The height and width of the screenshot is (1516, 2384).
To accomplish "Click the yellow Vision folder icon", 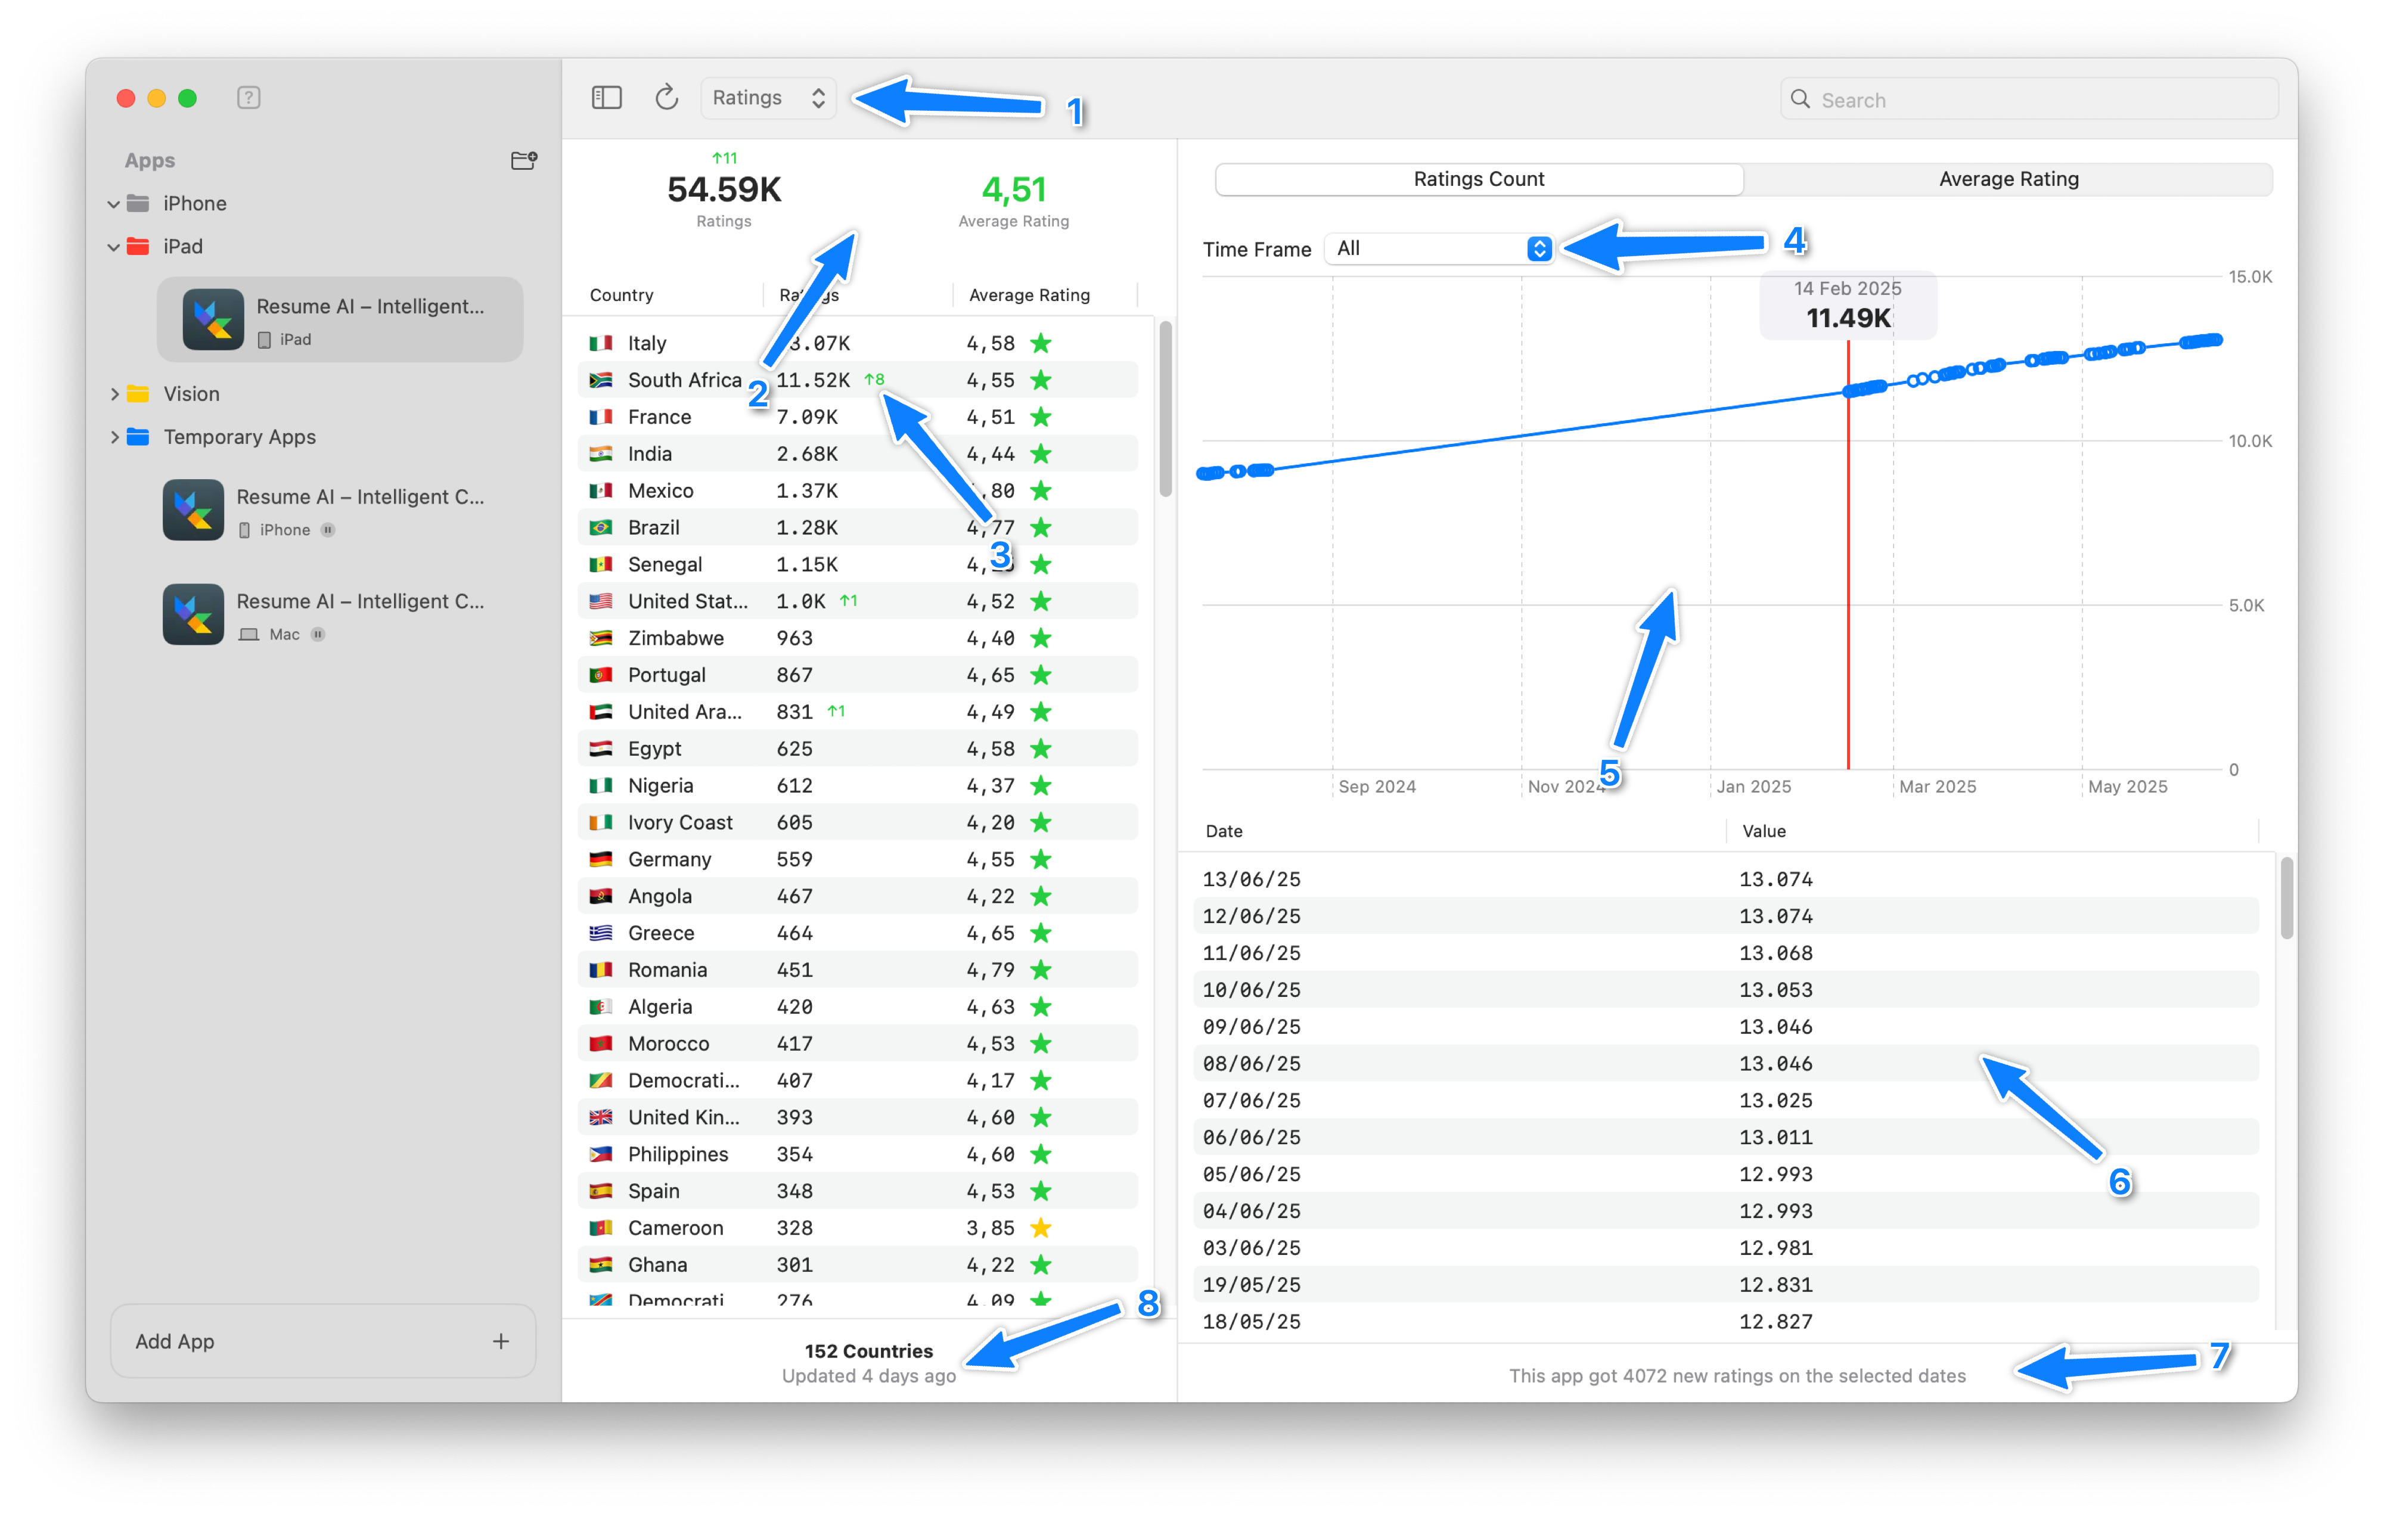I will click(x=139, y=394).
